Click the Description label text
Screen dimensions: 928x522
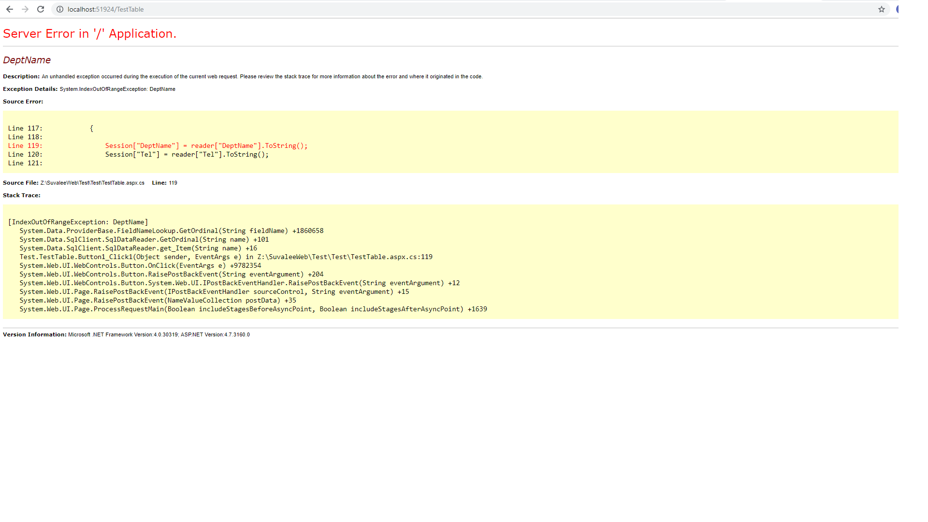point(21,76)
